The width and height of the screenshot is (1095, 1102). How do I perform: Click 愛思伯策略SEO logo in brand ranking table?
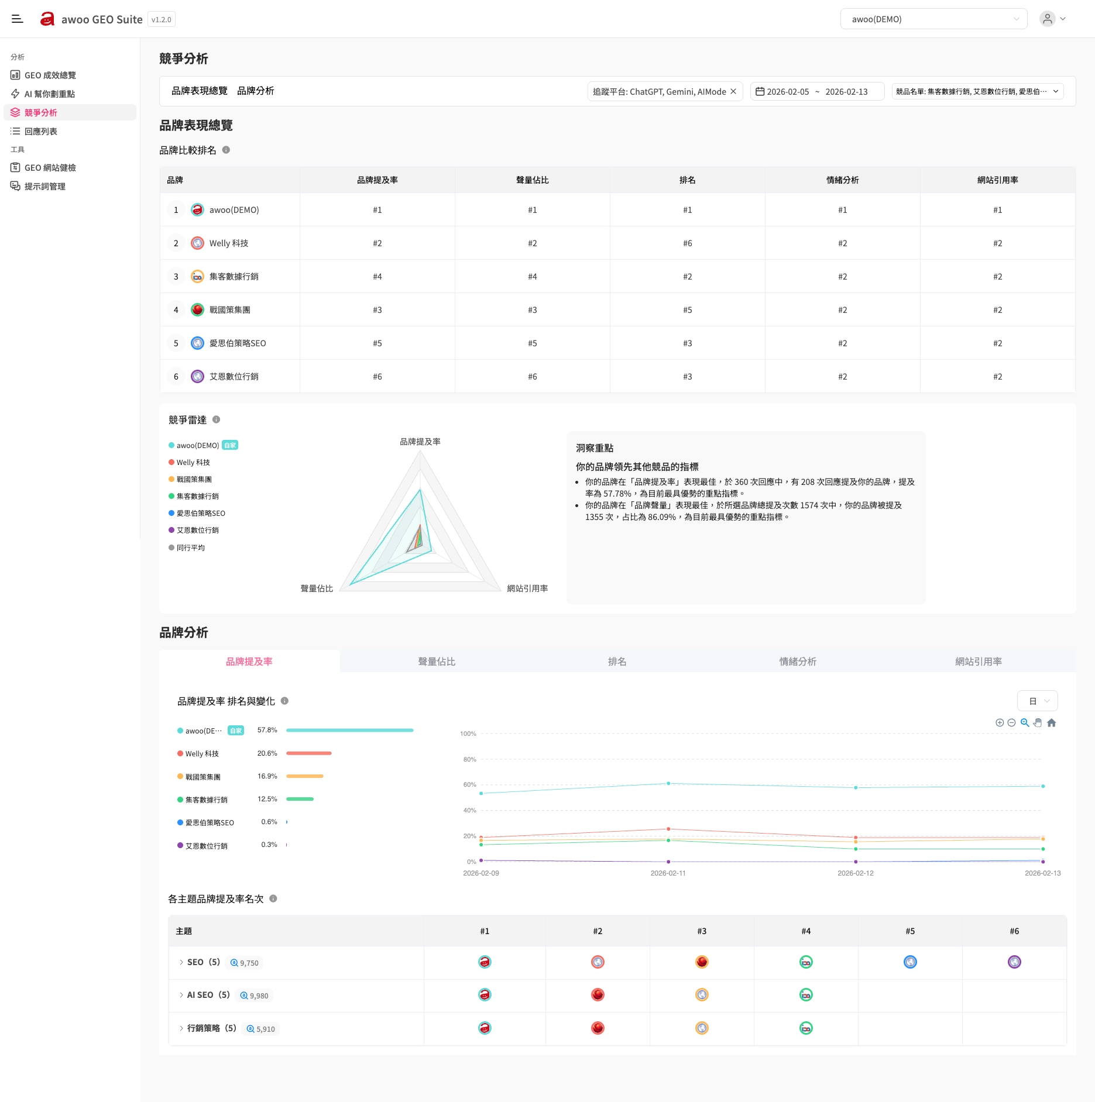198,343
